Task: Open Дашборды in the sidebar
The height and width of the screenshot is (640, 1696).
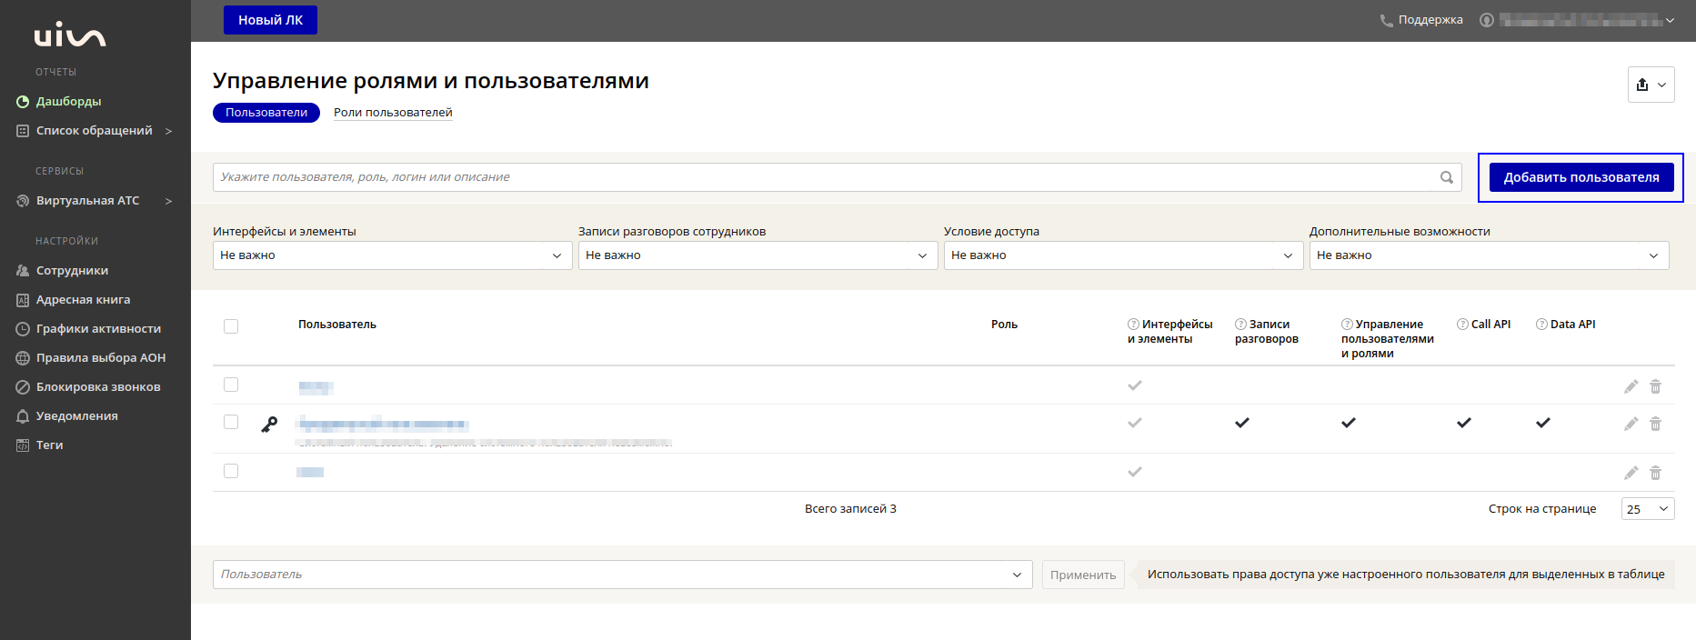Action: [x=68, y=102]
